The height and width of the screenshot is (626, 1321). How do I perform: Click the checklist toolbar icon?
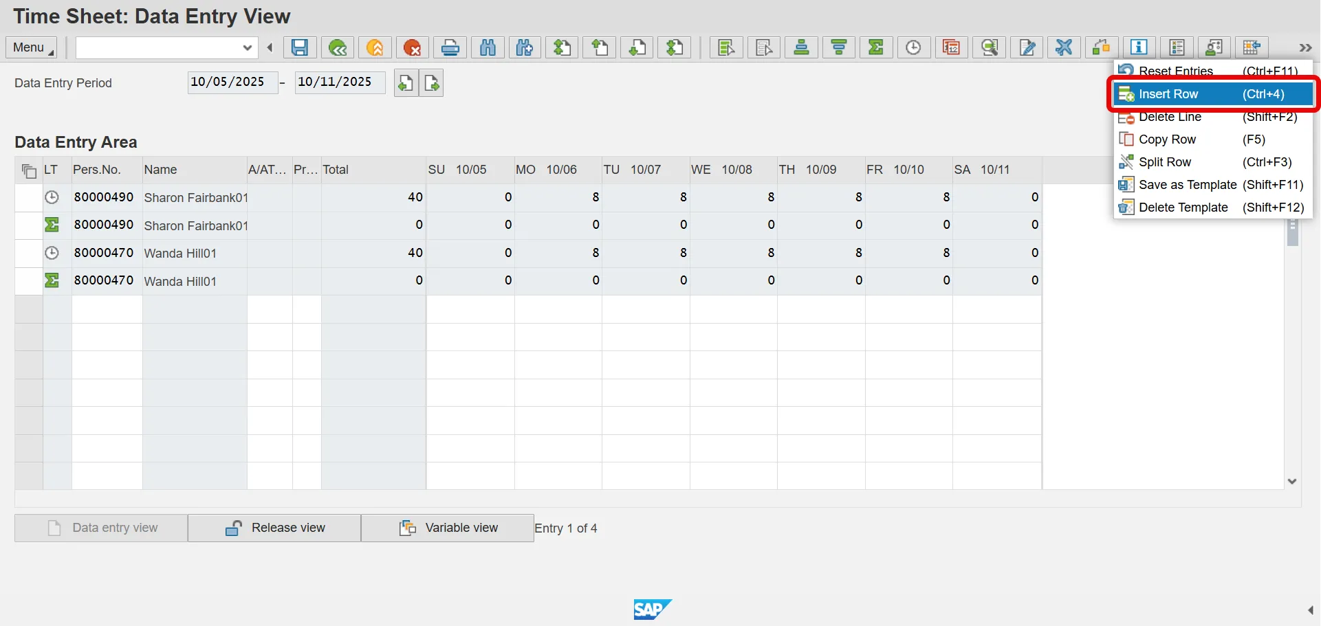click(1177, 47)
